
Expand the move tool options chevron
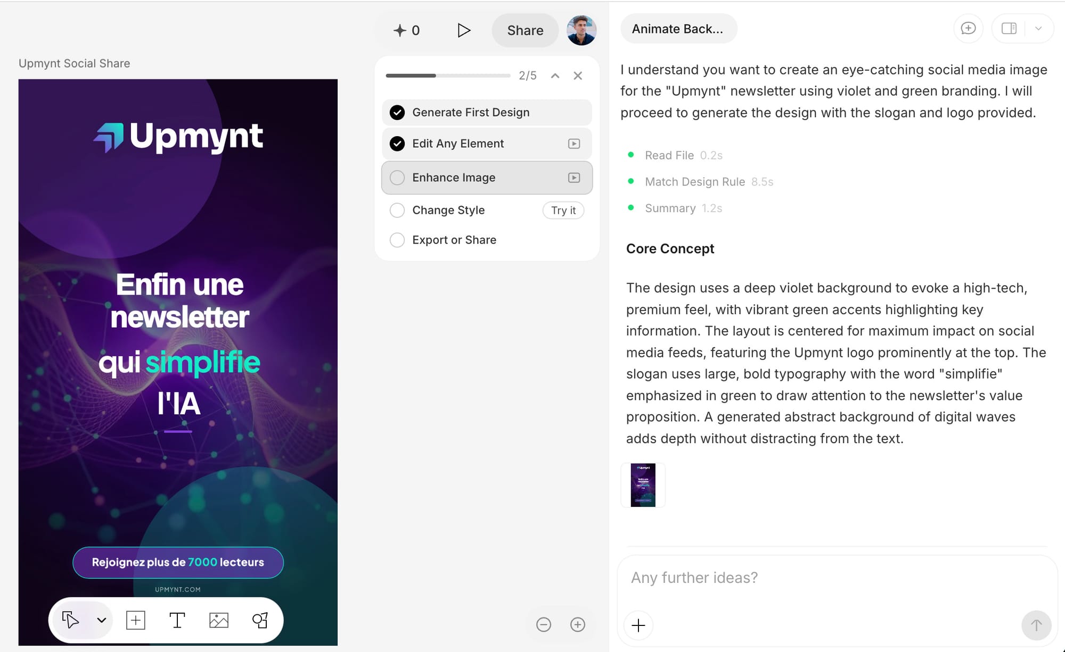(102, 620)
